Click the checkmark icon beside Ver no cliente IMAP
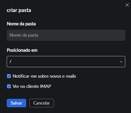This screenshot has height=113, width=131. (x=9, y=86)
